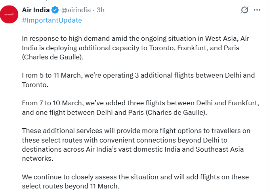This screenshot has height=194, width=269.
Task: Click the @airindia handle
Action: coord(75,10)
